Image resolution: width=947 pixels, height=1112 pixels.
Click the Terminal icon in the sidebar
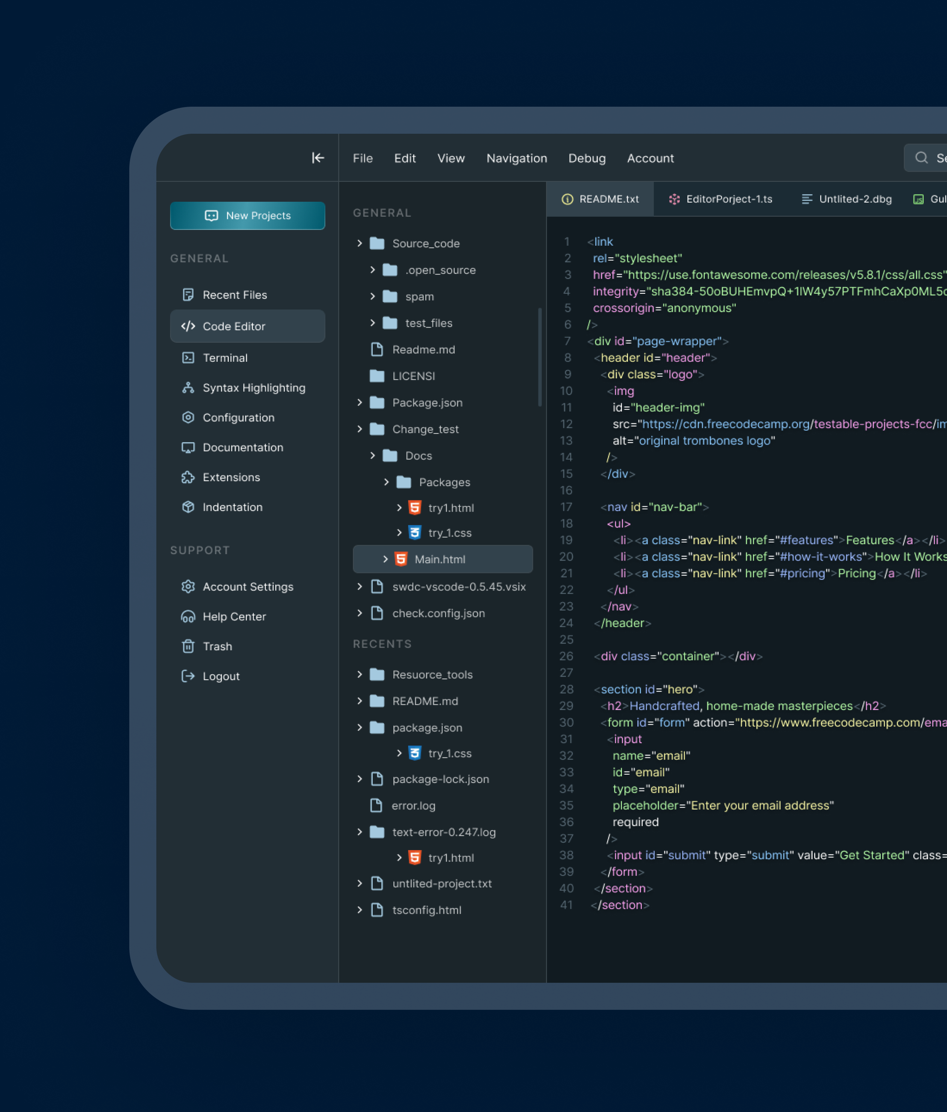click(x=188, y=357)
